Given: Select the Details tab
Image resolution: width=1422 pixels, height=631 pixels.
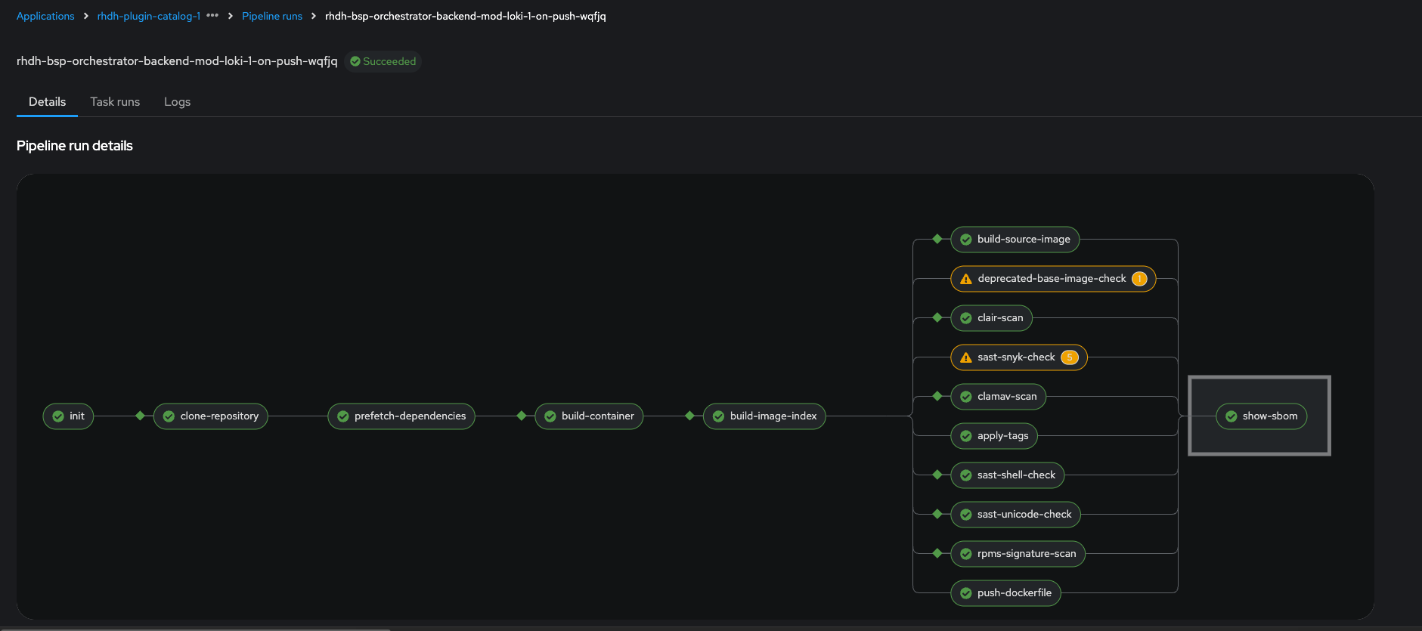Looking at the screenshot, I should pos(47,102).
